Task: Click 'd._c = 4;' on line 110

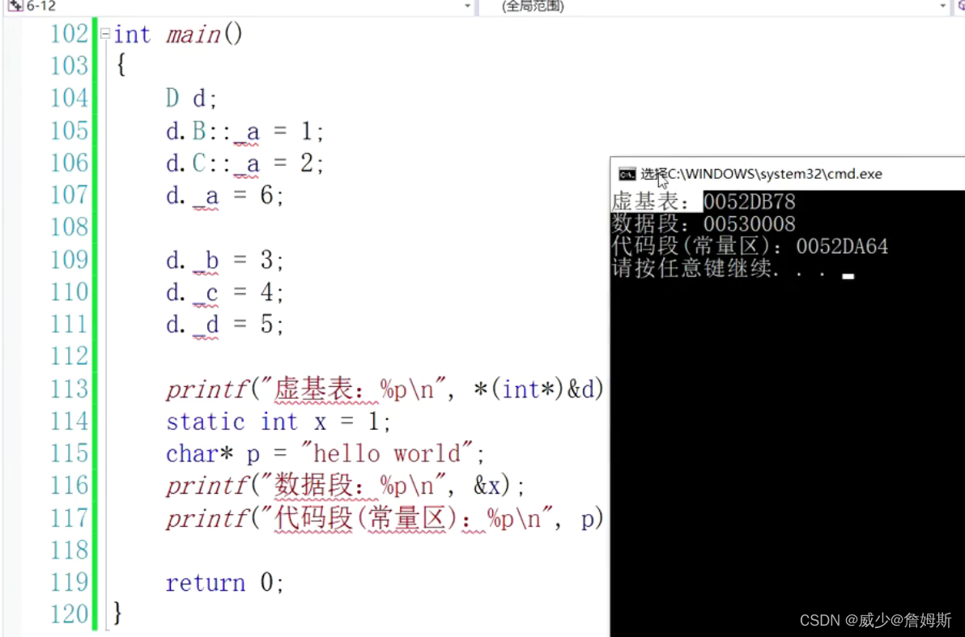Action: [x=224, y=292]
